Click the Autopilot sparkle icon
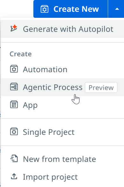124x187 pixels. [14, 28]
